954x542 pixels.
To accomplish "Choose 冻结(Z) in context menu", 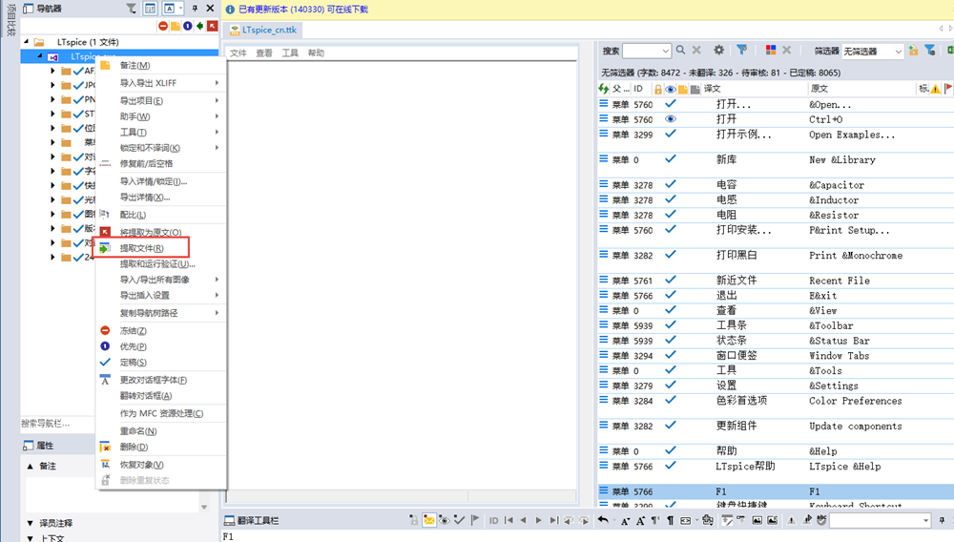I will click(161, 331).
